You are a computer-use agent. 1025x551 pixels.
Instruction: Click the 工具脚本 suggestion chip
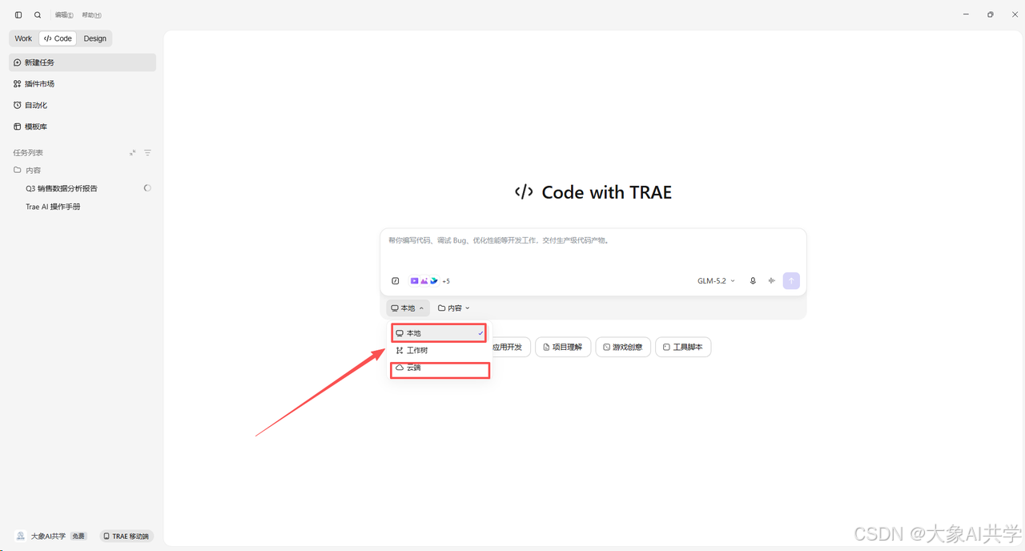pyautogui.click(x=683, y=348)
